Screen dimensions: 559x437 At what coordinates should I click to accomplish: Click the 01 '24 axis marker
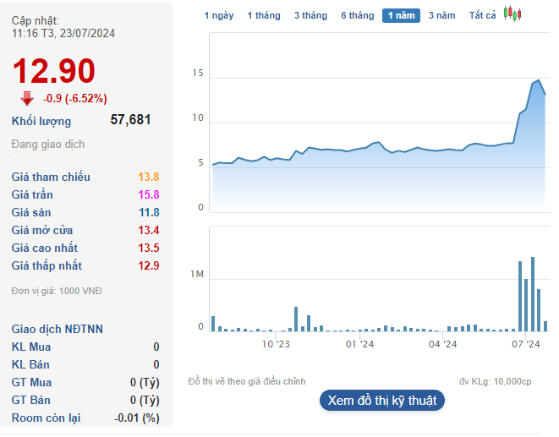tap(359, 344)
